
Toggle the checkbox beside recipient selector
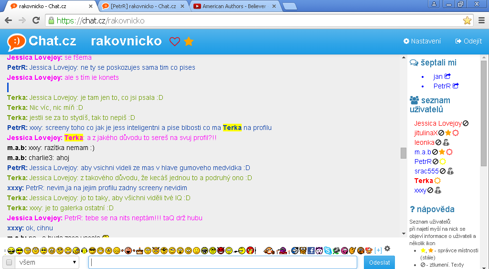[x=9, y=262]
